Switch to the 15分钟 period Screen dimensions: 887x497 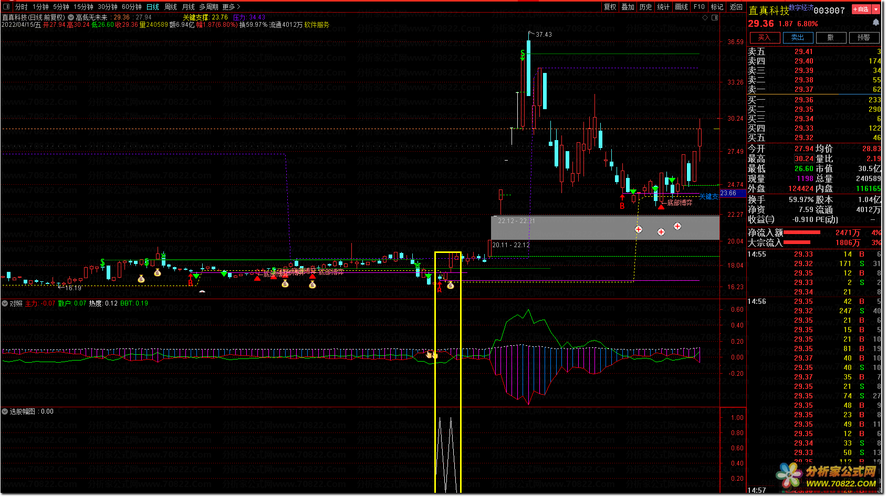[83, 7]
